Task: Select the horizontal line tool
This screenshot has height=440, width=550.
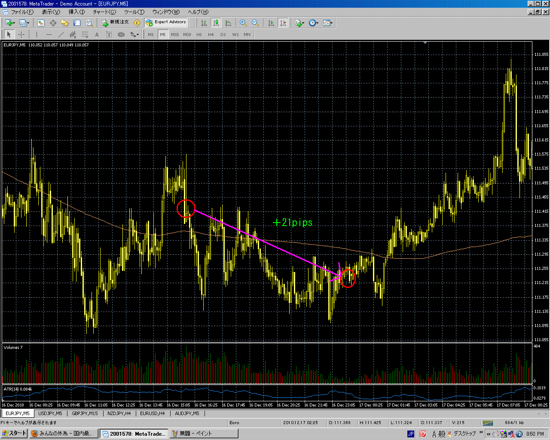Action: tap(49, 35)
